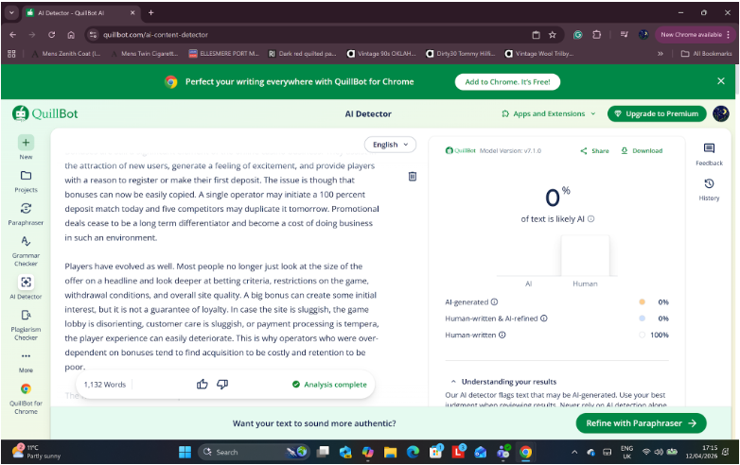Click Add to Chrome. It's Free! button
740x465 pixels.
[x=507, y=82]
